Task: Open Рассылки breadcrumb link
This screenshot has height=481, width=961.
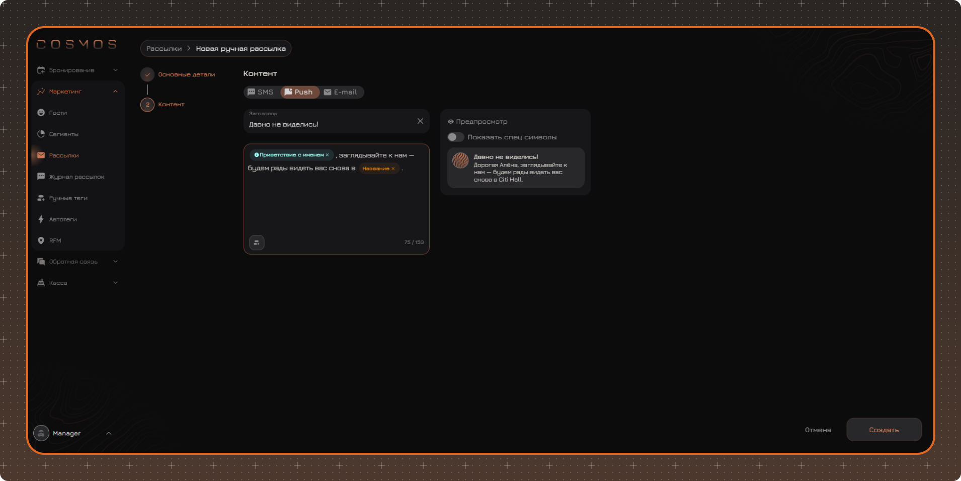Action: click(164, 49)
